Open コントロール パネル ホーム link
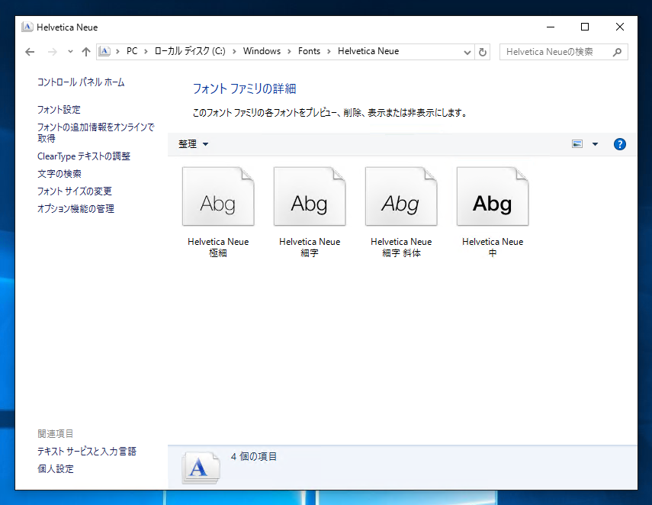The width and height of the screenshot is (652, 505). 81,82
